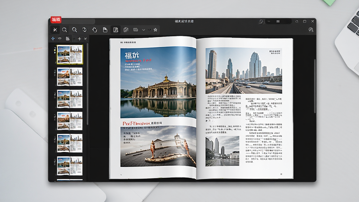
Task: Click the skyscraper highway photo on the page
Action: click(244, 71)
